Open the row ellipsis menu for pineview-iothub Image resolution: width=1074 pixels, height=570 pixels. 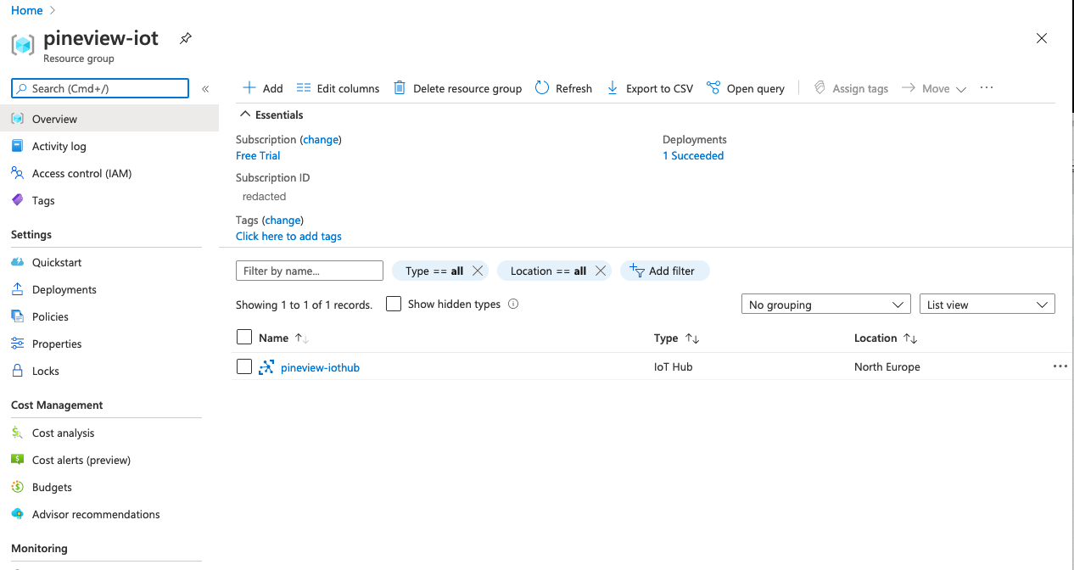[x=1060, y=366]
